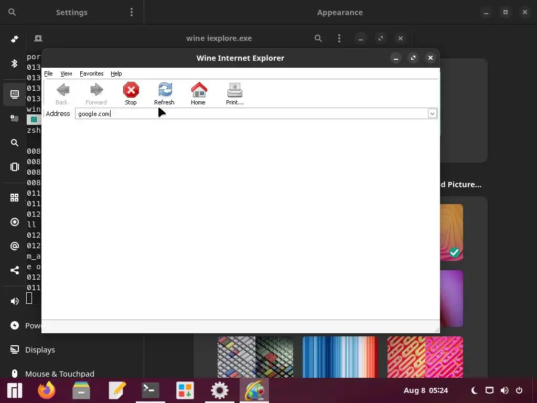
Task: Click in the Address field containing google.com
Action: [x=251, y=113]
